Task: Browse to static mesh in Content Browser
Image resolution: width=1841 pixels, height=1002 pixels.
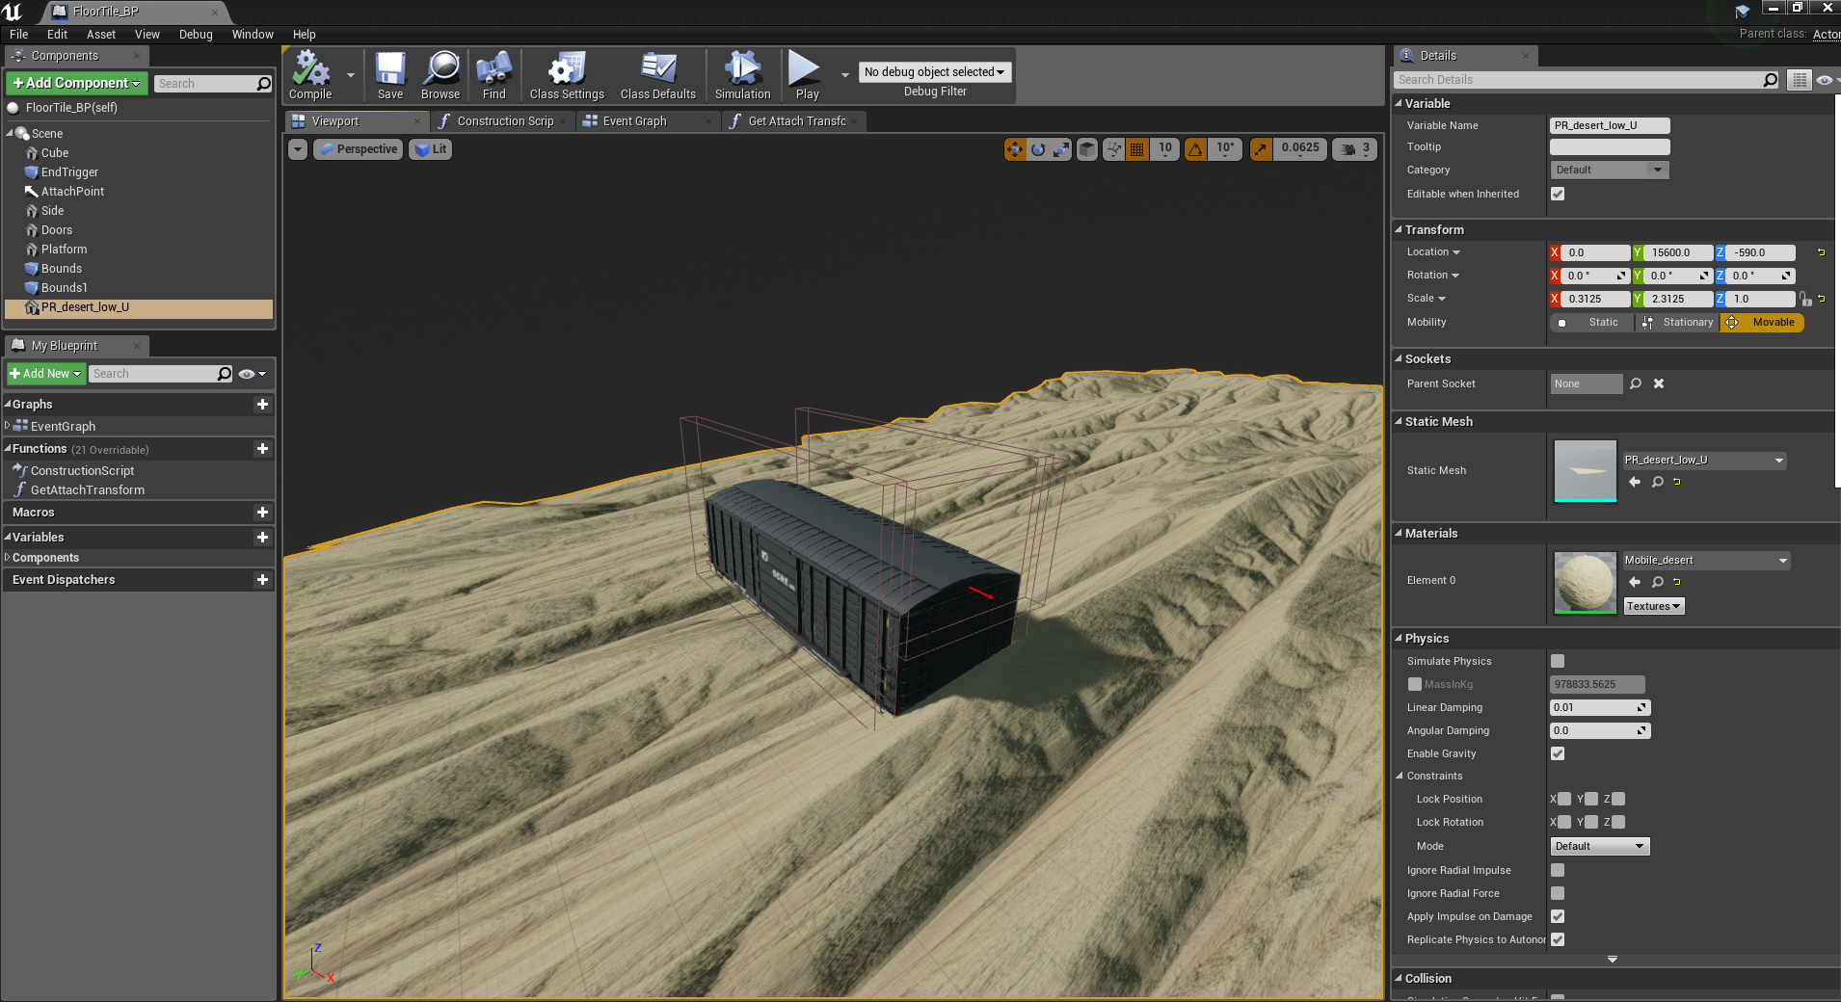Action: pyautogui.click(x=1657, y=482)
